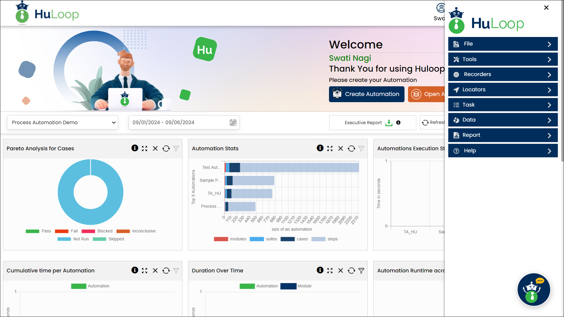Toggle suites series in Automation Stats
Viewport: 564px width, 317px height.
[263, 239]
